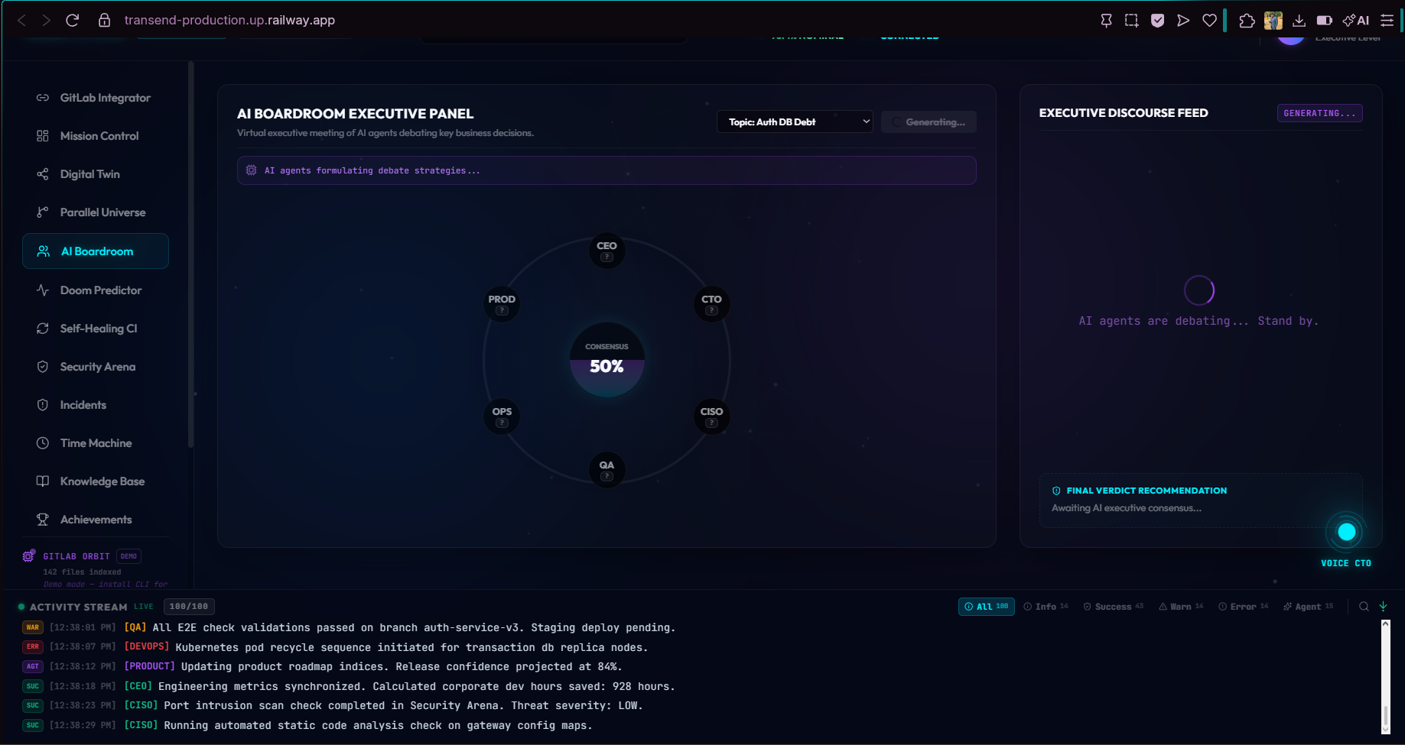This screenshot has width=1405, height=745.
Task: Click the browser profile avatar picture
Action: pyautogui.click(x=1273, y=21)
